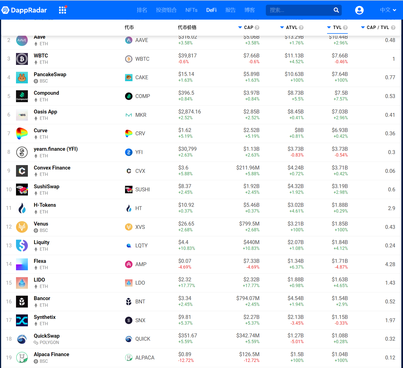Image resolution: width=403 pixels, height=368 pixels.
Task: Select the H-Tokens $3.02B ATVL value
Action: click(x=296, y=205)
